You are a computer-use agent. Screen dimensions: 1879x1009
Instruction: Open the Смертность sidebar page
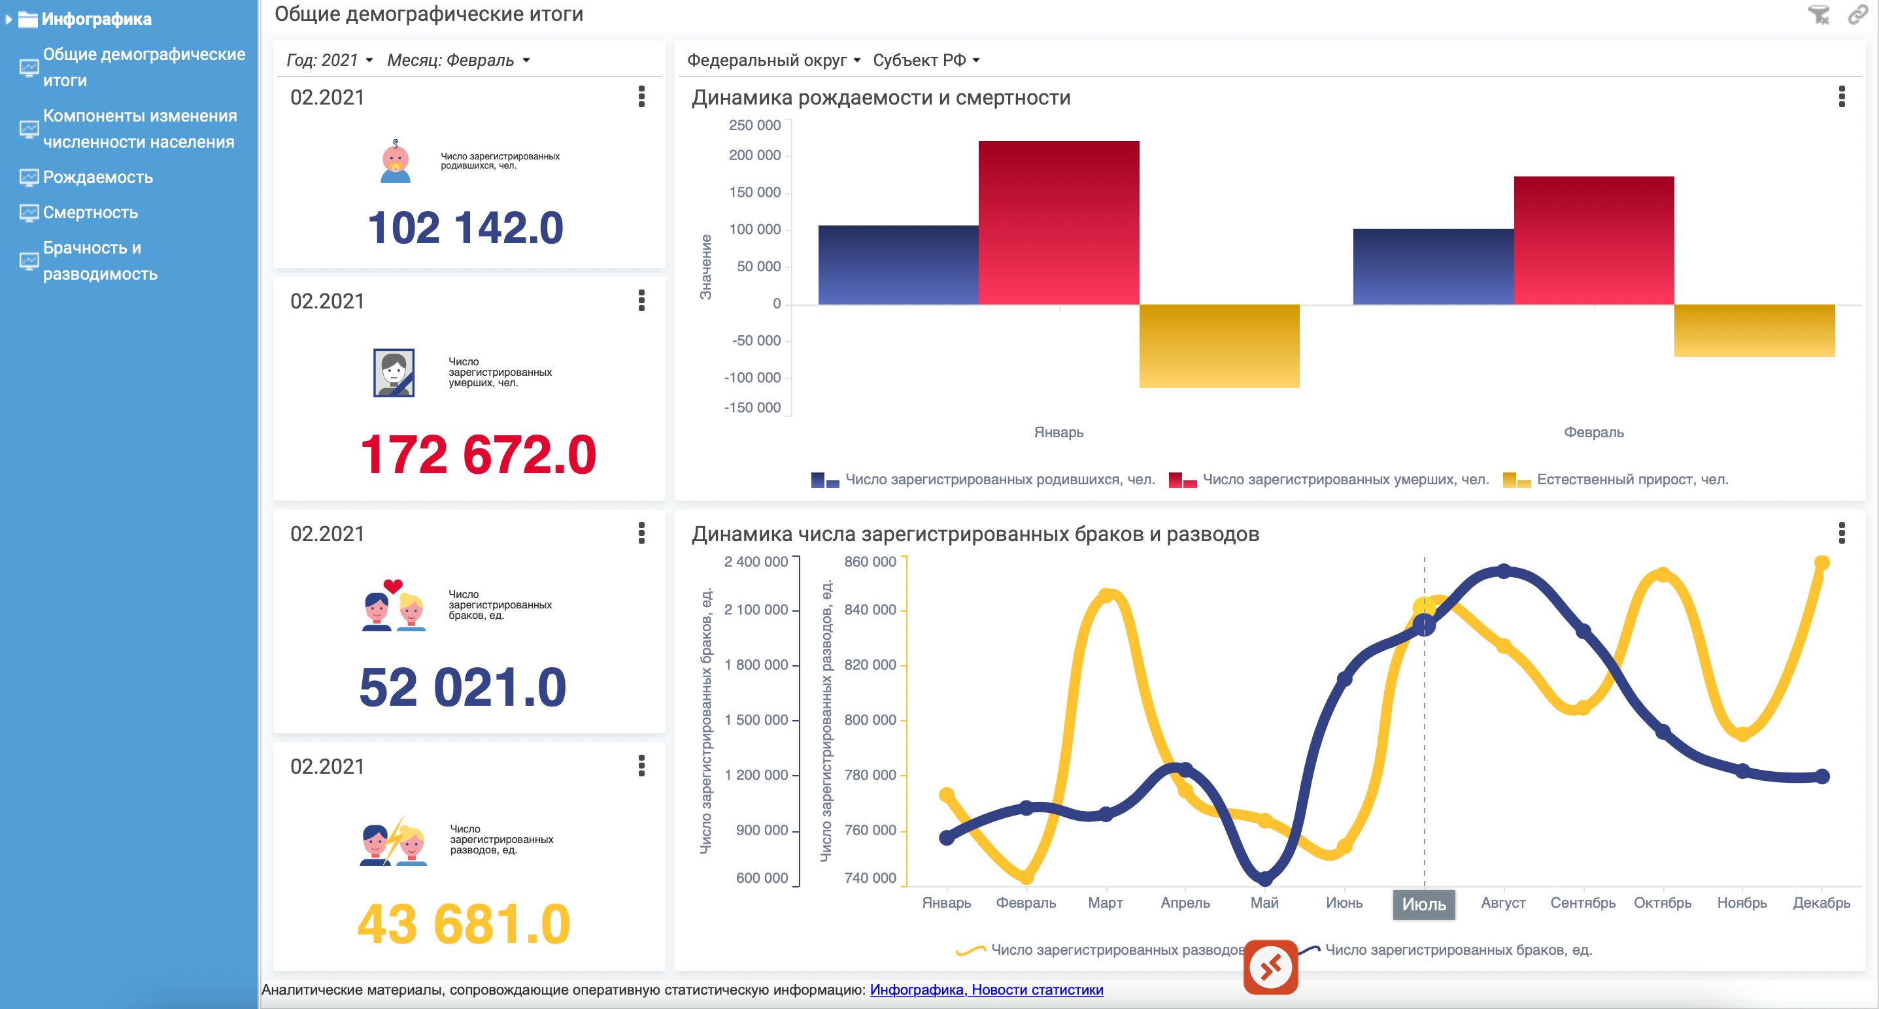[x=90, y=213]
